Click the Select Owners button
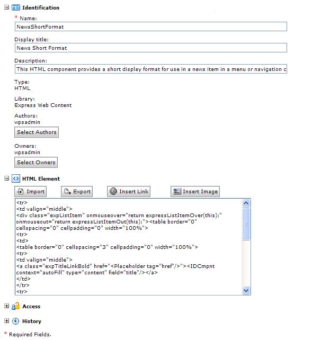Viewport: 312px width, 340px height. point(36,162)
